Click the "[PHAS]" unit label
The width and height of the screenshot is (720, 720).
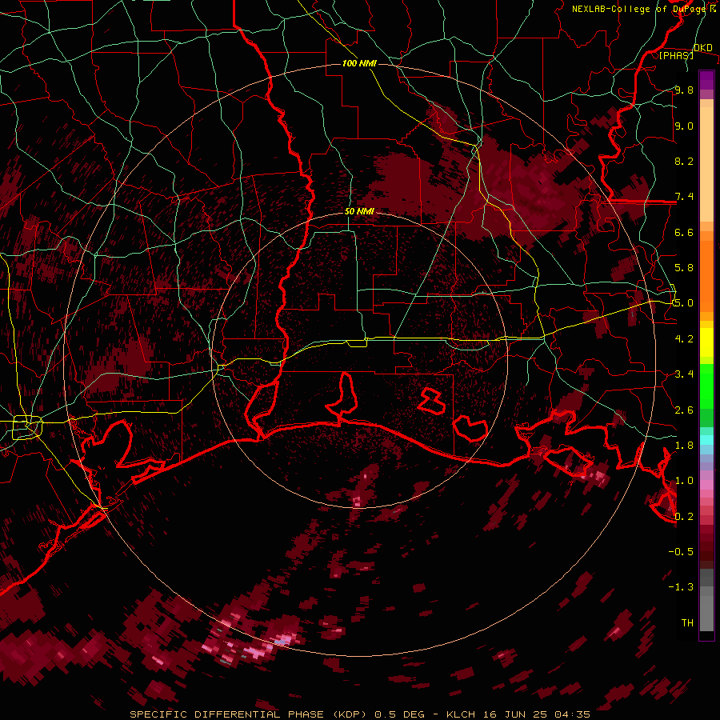point(676,56)
